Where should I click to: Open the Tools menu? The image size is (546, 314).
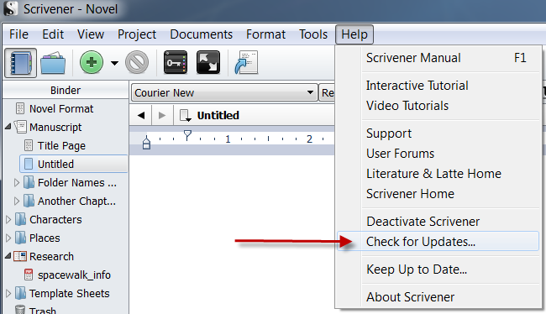313,34
